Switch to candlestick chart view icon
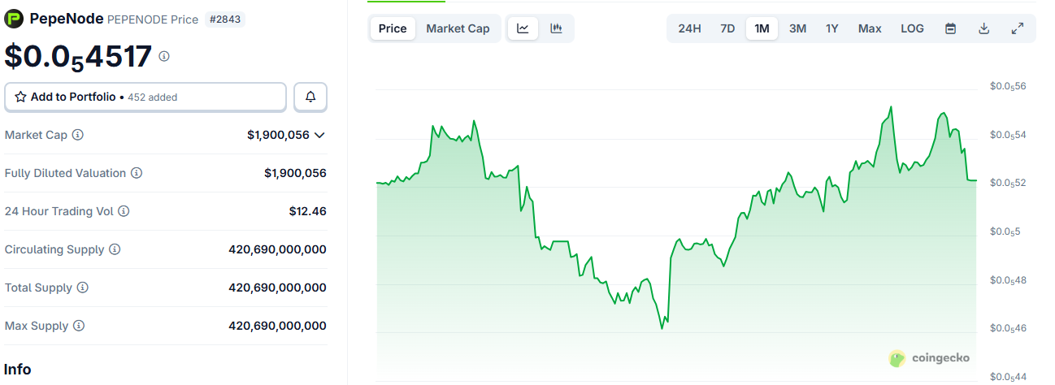The height and width of the screenshot is (385, 1055). point(557,28)
